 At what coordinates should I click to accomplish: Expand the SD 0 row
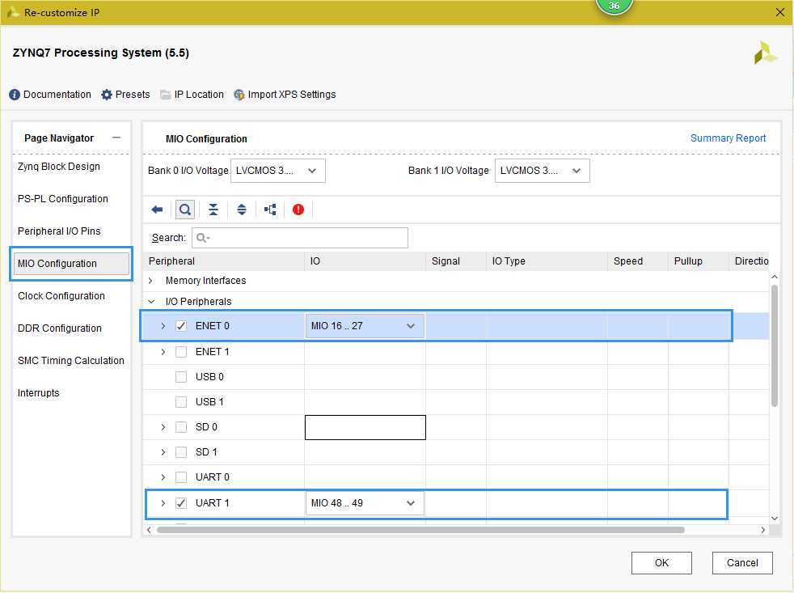click(163, 427)
